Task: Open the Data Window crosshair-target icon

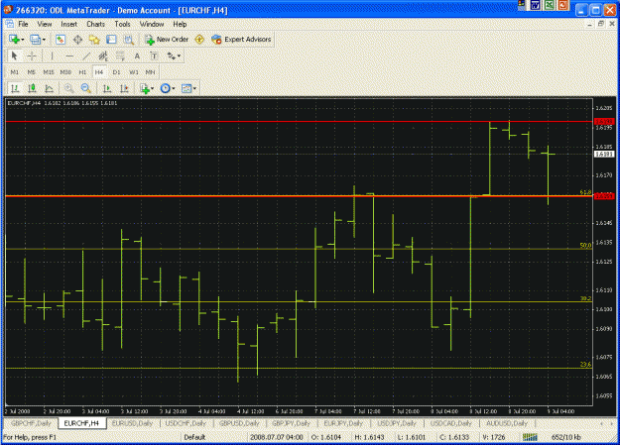Action: pos(77,40)
